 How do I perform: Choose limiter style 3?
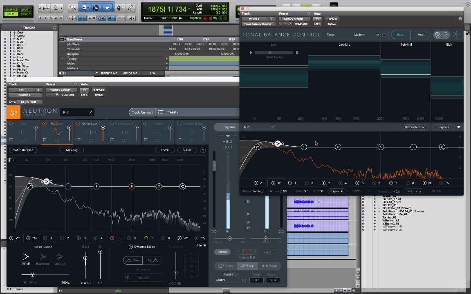[x=255, y=252]
